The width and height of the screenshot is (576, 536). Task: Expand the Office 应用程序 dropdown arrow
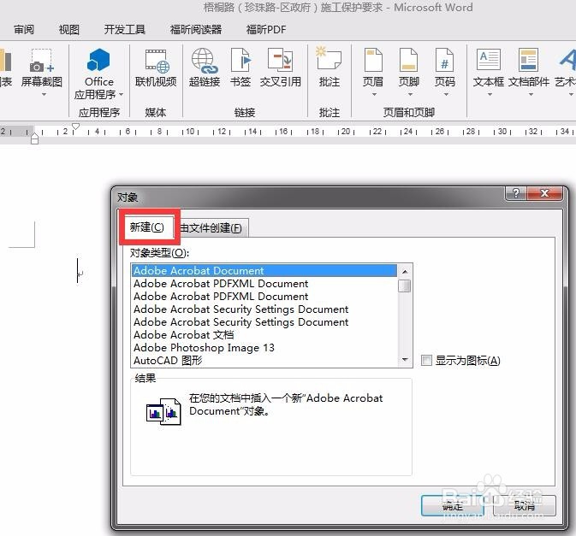122,95
